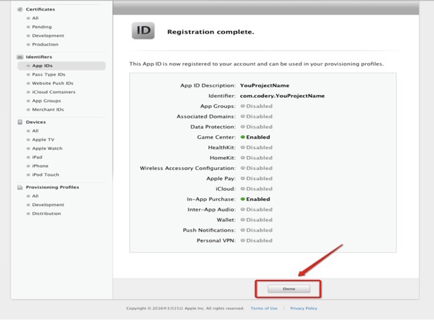Open Website Push IDs section
The width and height of the screenshot is (434, 320).
pyautogui.click(x=51, y=83)
